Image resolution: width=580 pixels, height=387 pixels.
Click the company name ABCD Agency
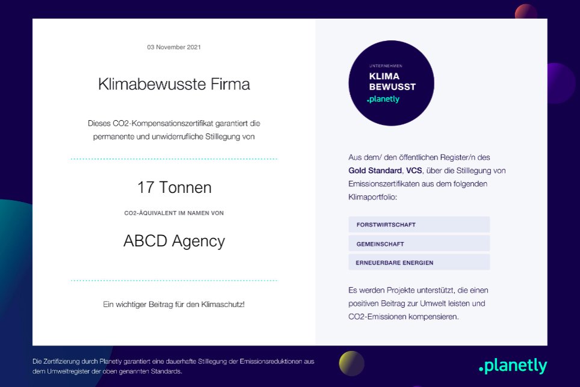point(174,241)
